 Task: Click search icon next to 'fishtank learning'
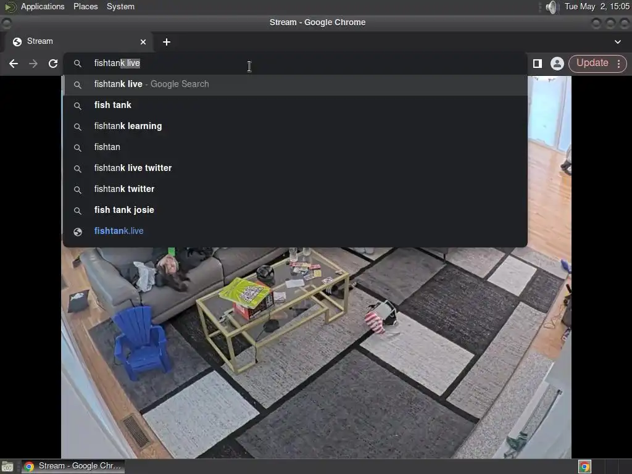coord(78,127)
